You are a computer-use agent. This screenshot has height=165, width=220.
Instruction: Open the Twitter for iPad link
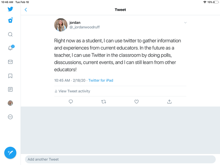[101, 80]
